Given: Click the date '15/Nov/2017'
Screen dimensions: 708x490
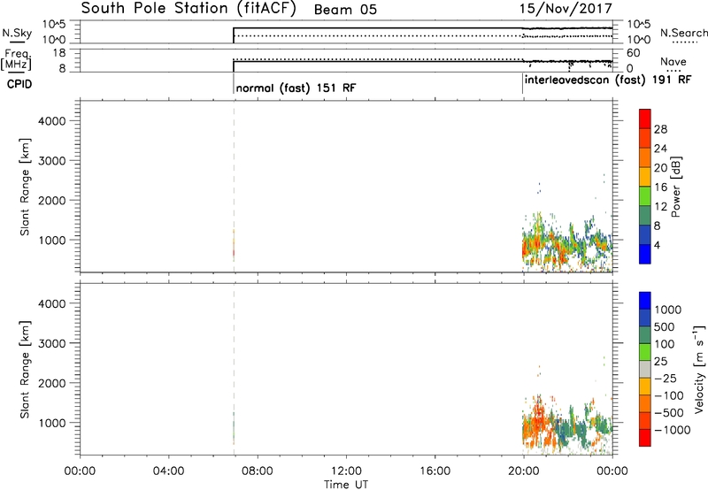Looking at the screenshot, I should coord(566,9).
